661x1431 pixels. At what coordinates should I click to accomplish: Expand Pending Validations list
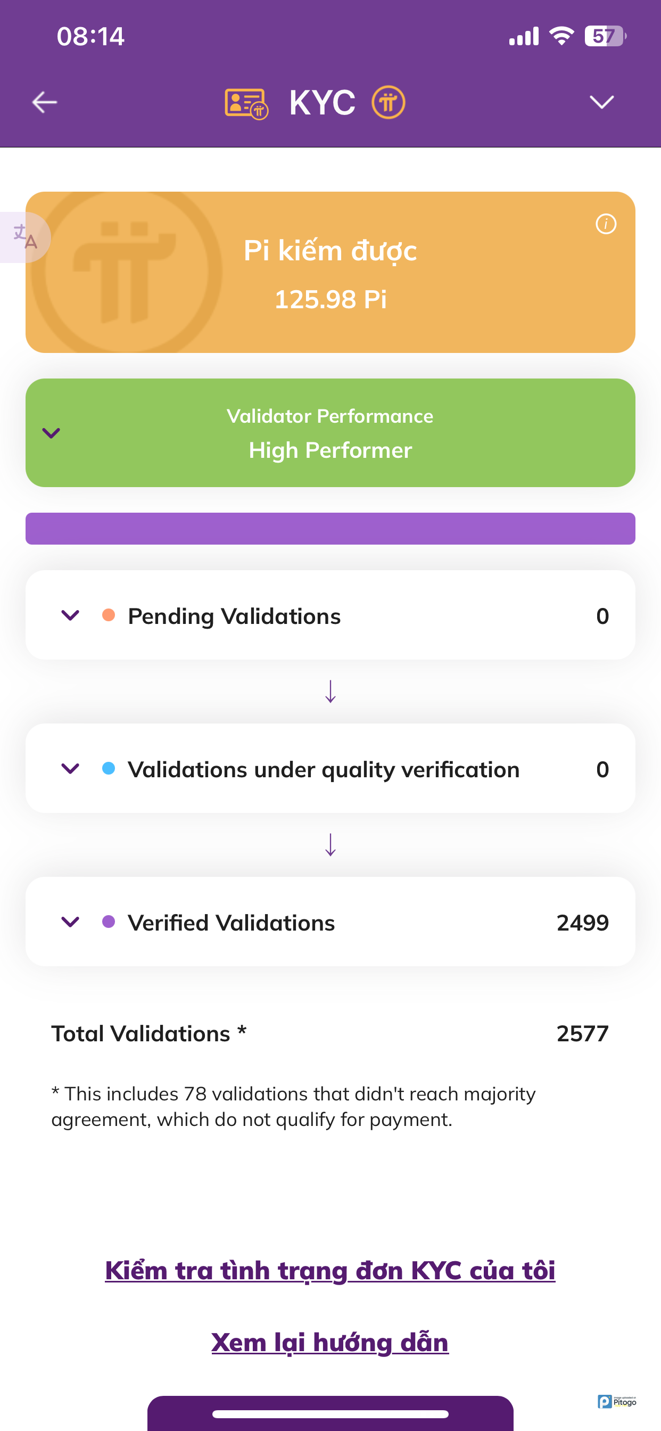point(71,615)
